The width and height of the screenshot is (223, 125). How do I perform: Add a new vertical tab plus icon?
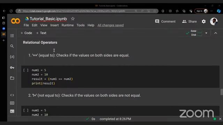coord(4,40)
